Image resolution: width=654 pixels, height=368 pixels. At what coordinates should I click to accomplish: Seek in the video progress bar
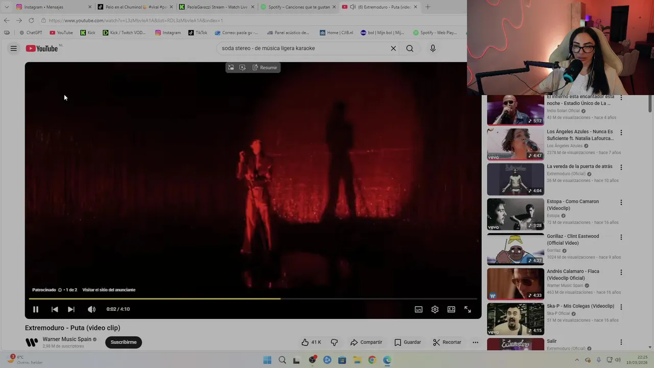coord(253,298)
